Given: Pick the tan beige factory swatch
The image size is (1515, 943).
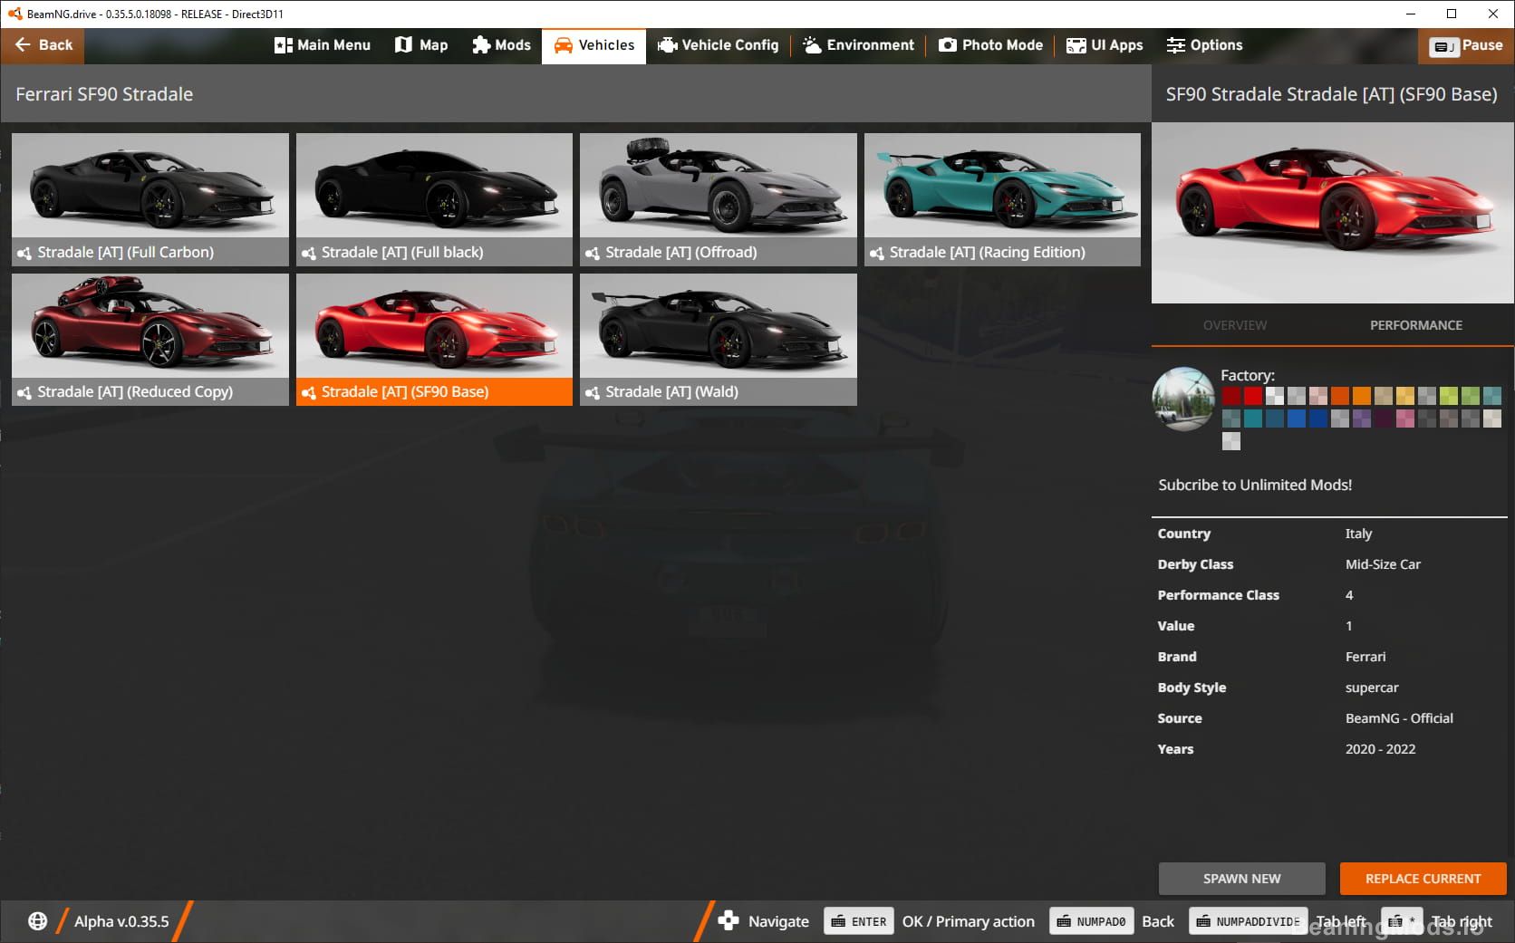Looking at the screenshot, I should (x=1383, y=396).
